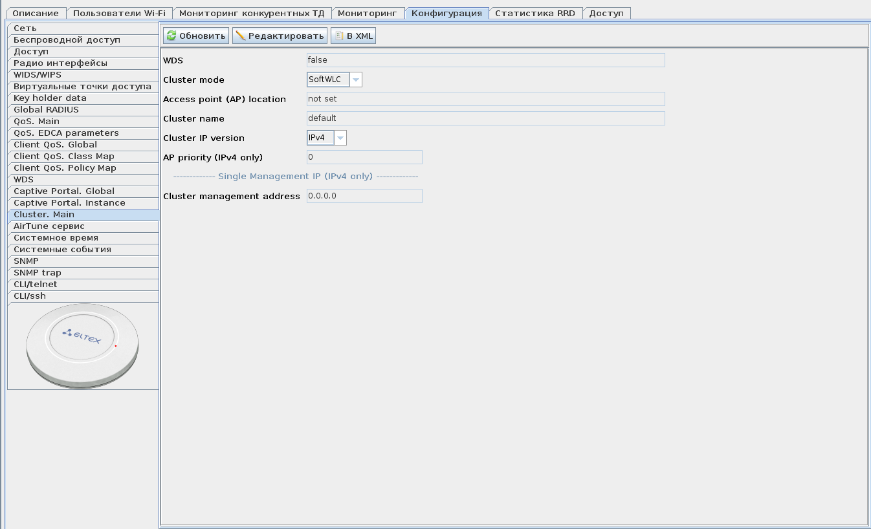Open Виртуальные точки доступа section
The image size is (871, 529).
pyautogui.click(x=83, y=87)
